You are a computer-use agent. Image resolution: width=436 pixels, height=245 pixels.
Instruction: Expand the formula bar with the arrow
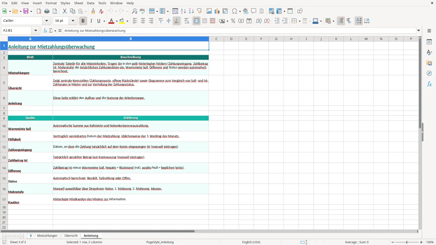click(419, 31)
